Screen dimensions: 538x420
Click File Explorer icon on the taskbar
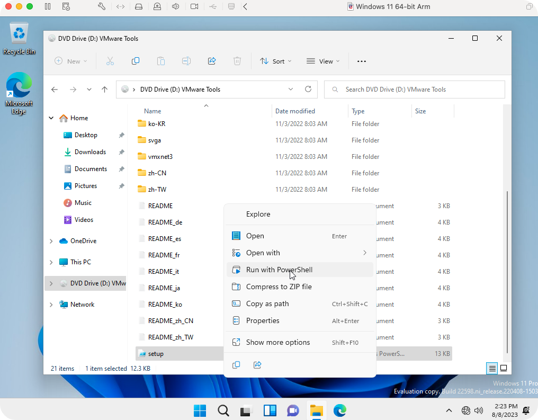point(316,410)
